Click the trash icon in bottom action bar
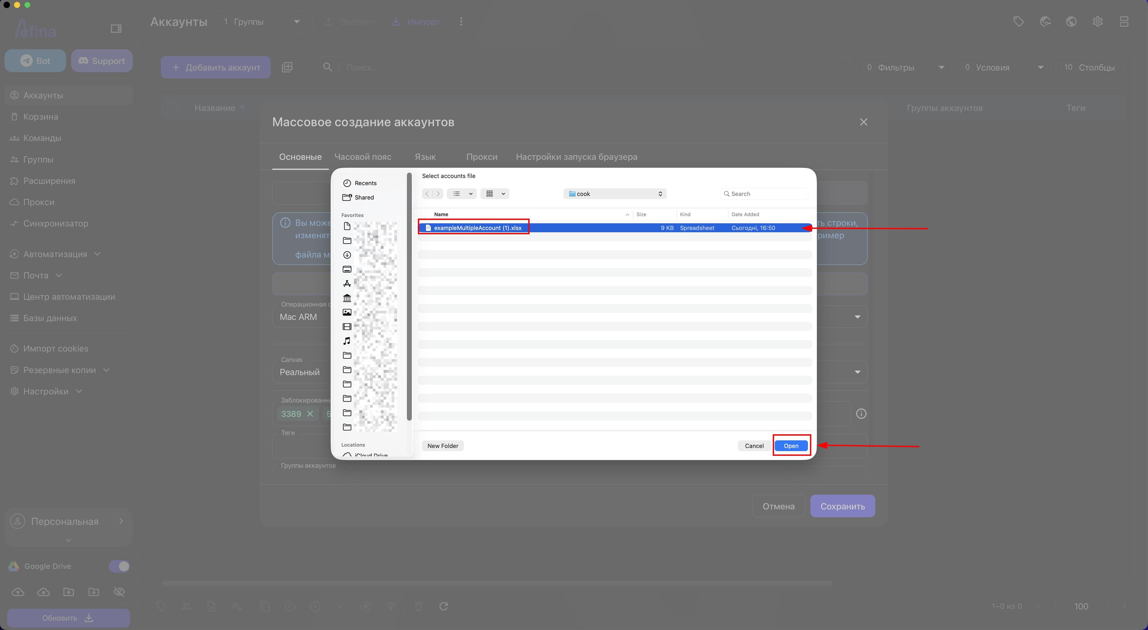The height and width of the screenshot is (630, 1148). (419, 606)
